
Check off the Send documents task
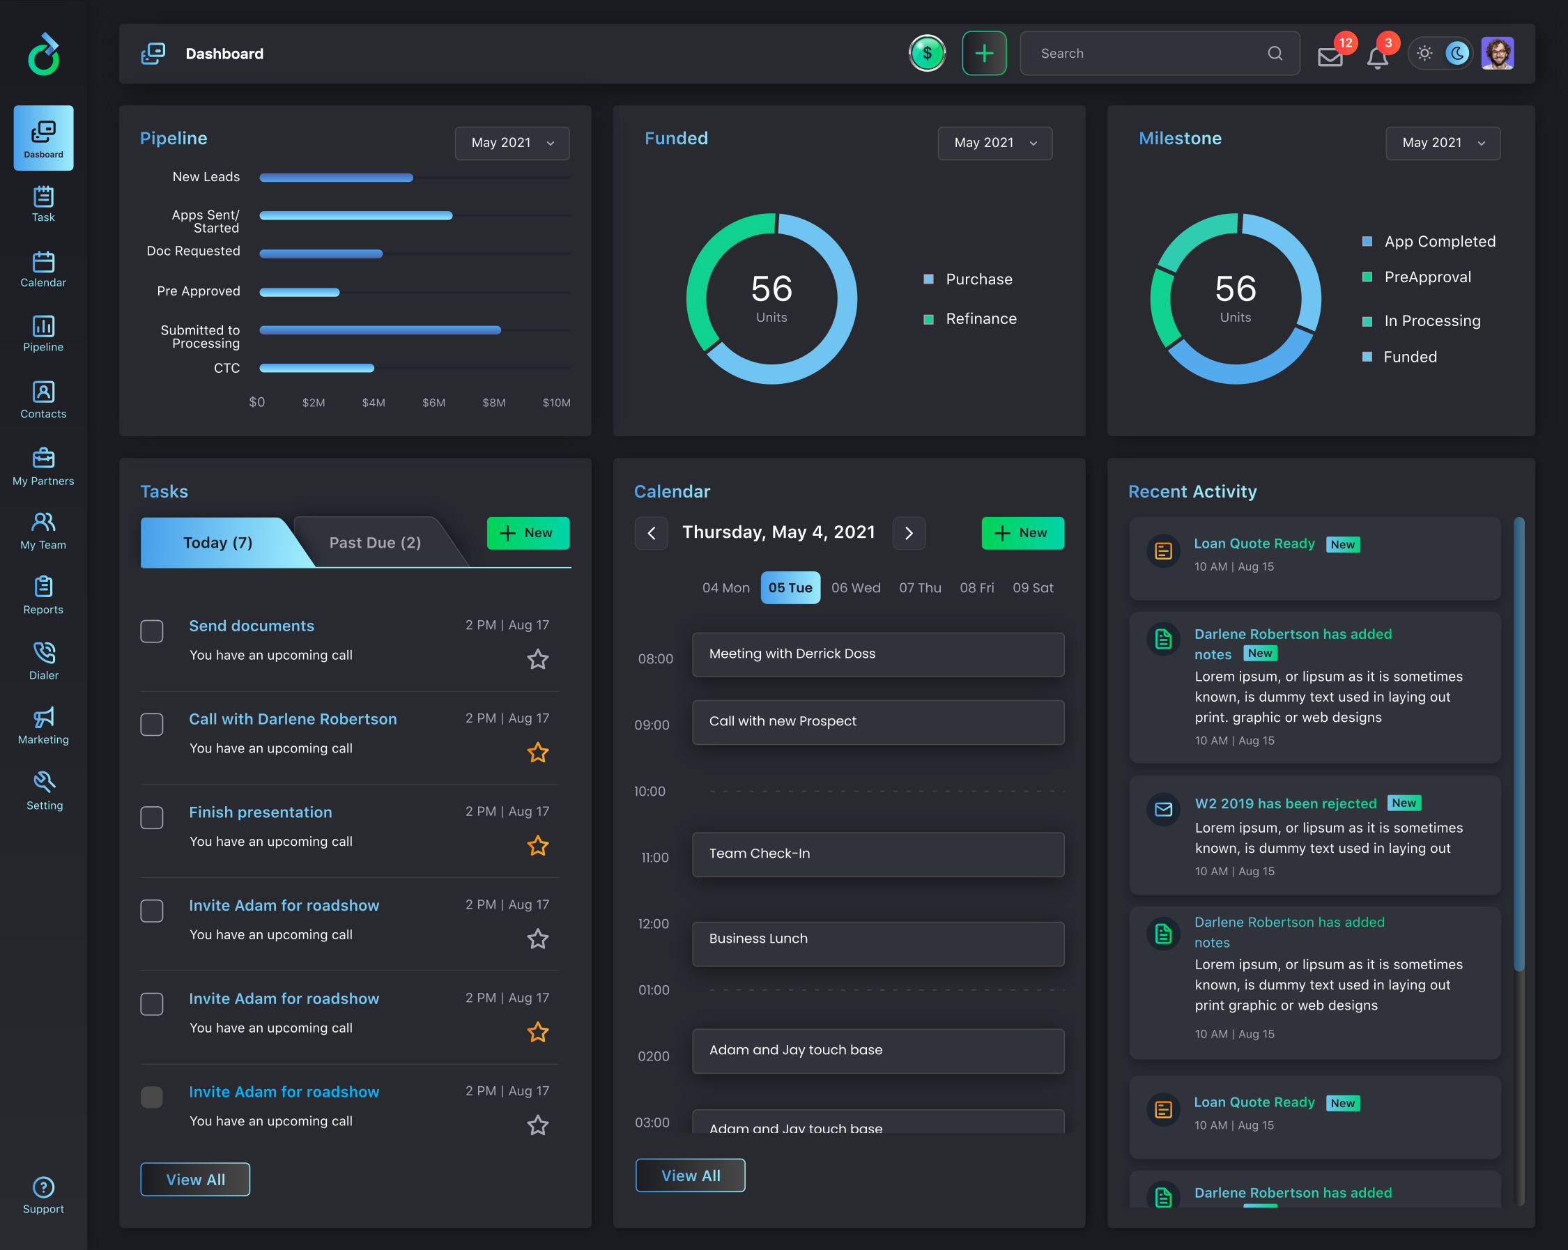tap(152, 631)
